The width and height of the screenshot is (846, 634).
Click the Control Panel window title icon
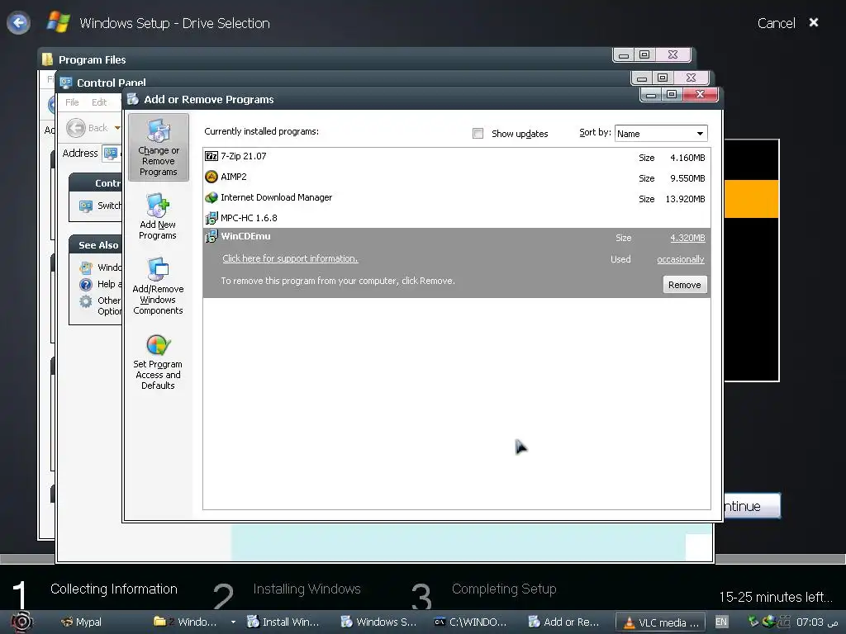(x=66, y=83)
